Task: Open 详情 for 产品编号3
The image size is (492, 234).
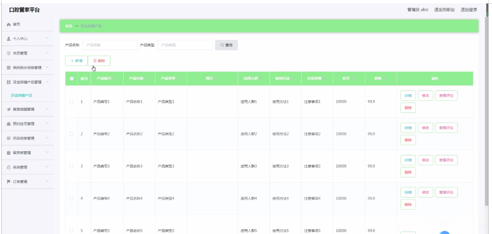Action: (408, 160)
